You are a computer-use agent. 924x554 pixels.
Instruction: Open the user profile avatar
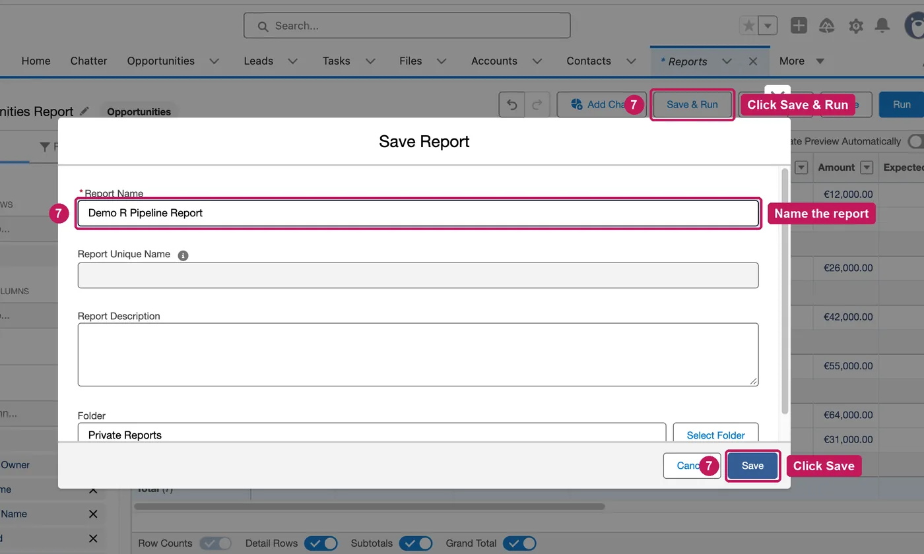(915, 26)
